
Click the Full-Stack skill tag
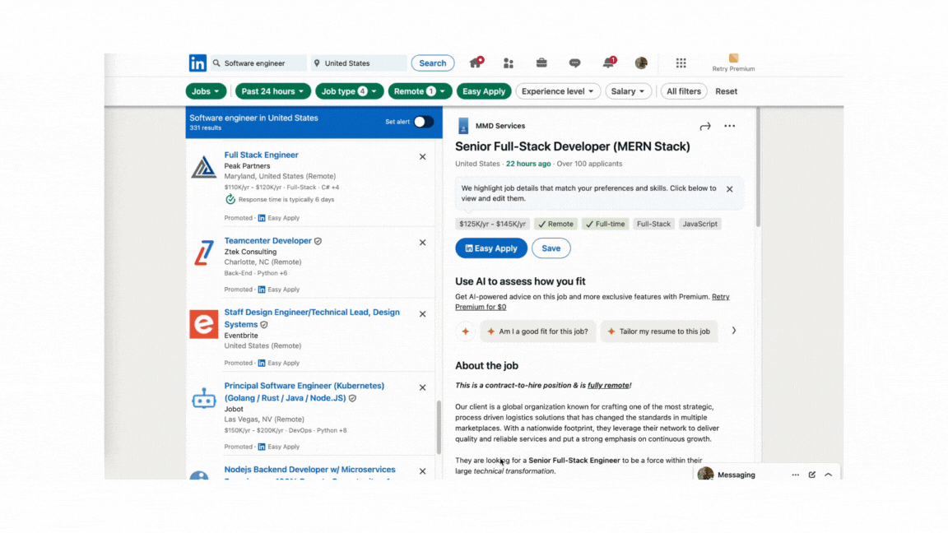coord(653,225)
